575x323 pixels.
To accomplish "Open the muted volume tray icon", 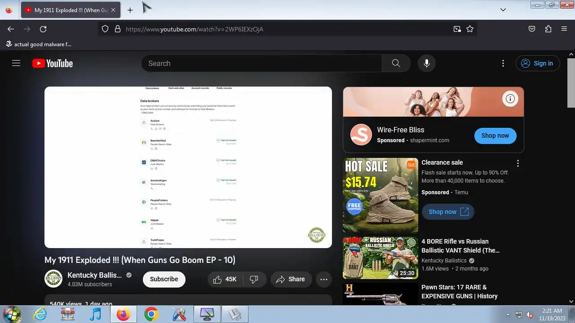I will point(530,314).
